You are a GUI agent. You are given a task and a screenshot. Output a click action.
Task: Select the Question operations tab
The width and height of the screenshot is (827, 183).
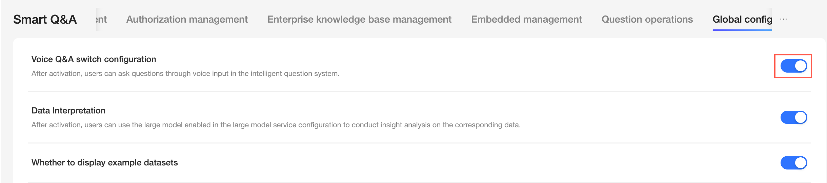point(647,19)
